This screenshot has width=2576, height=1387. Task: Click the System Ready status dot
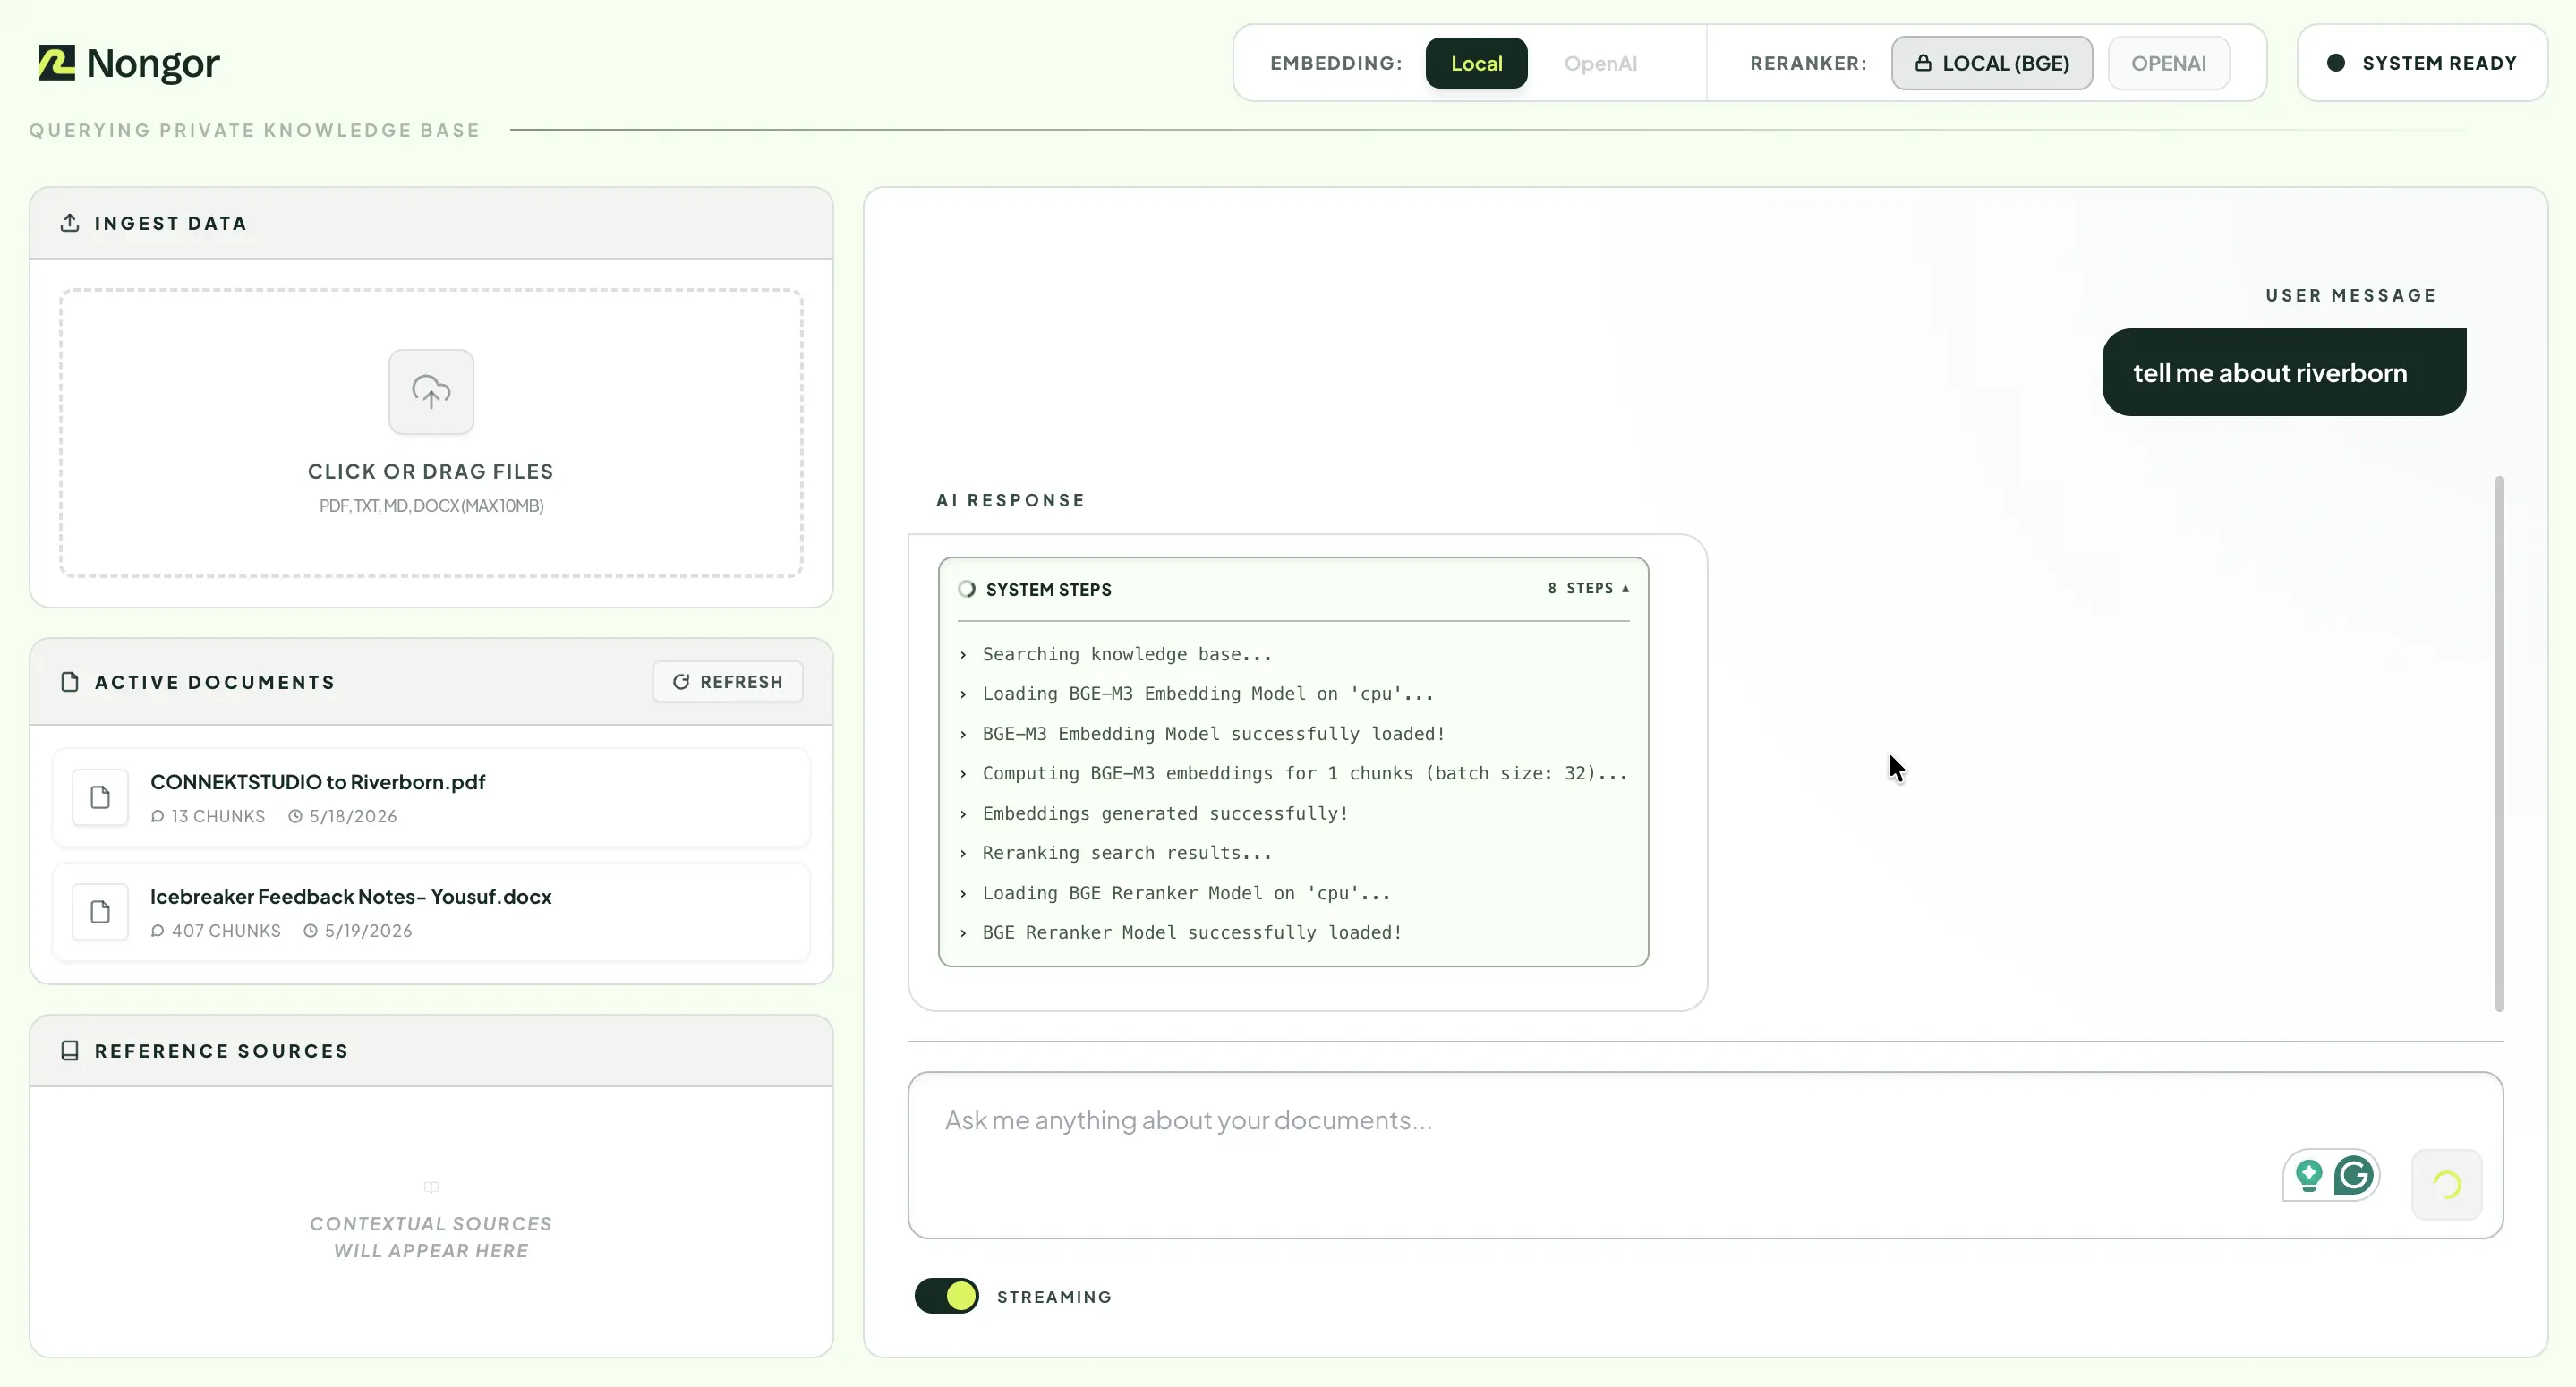tap(2336, 63)
